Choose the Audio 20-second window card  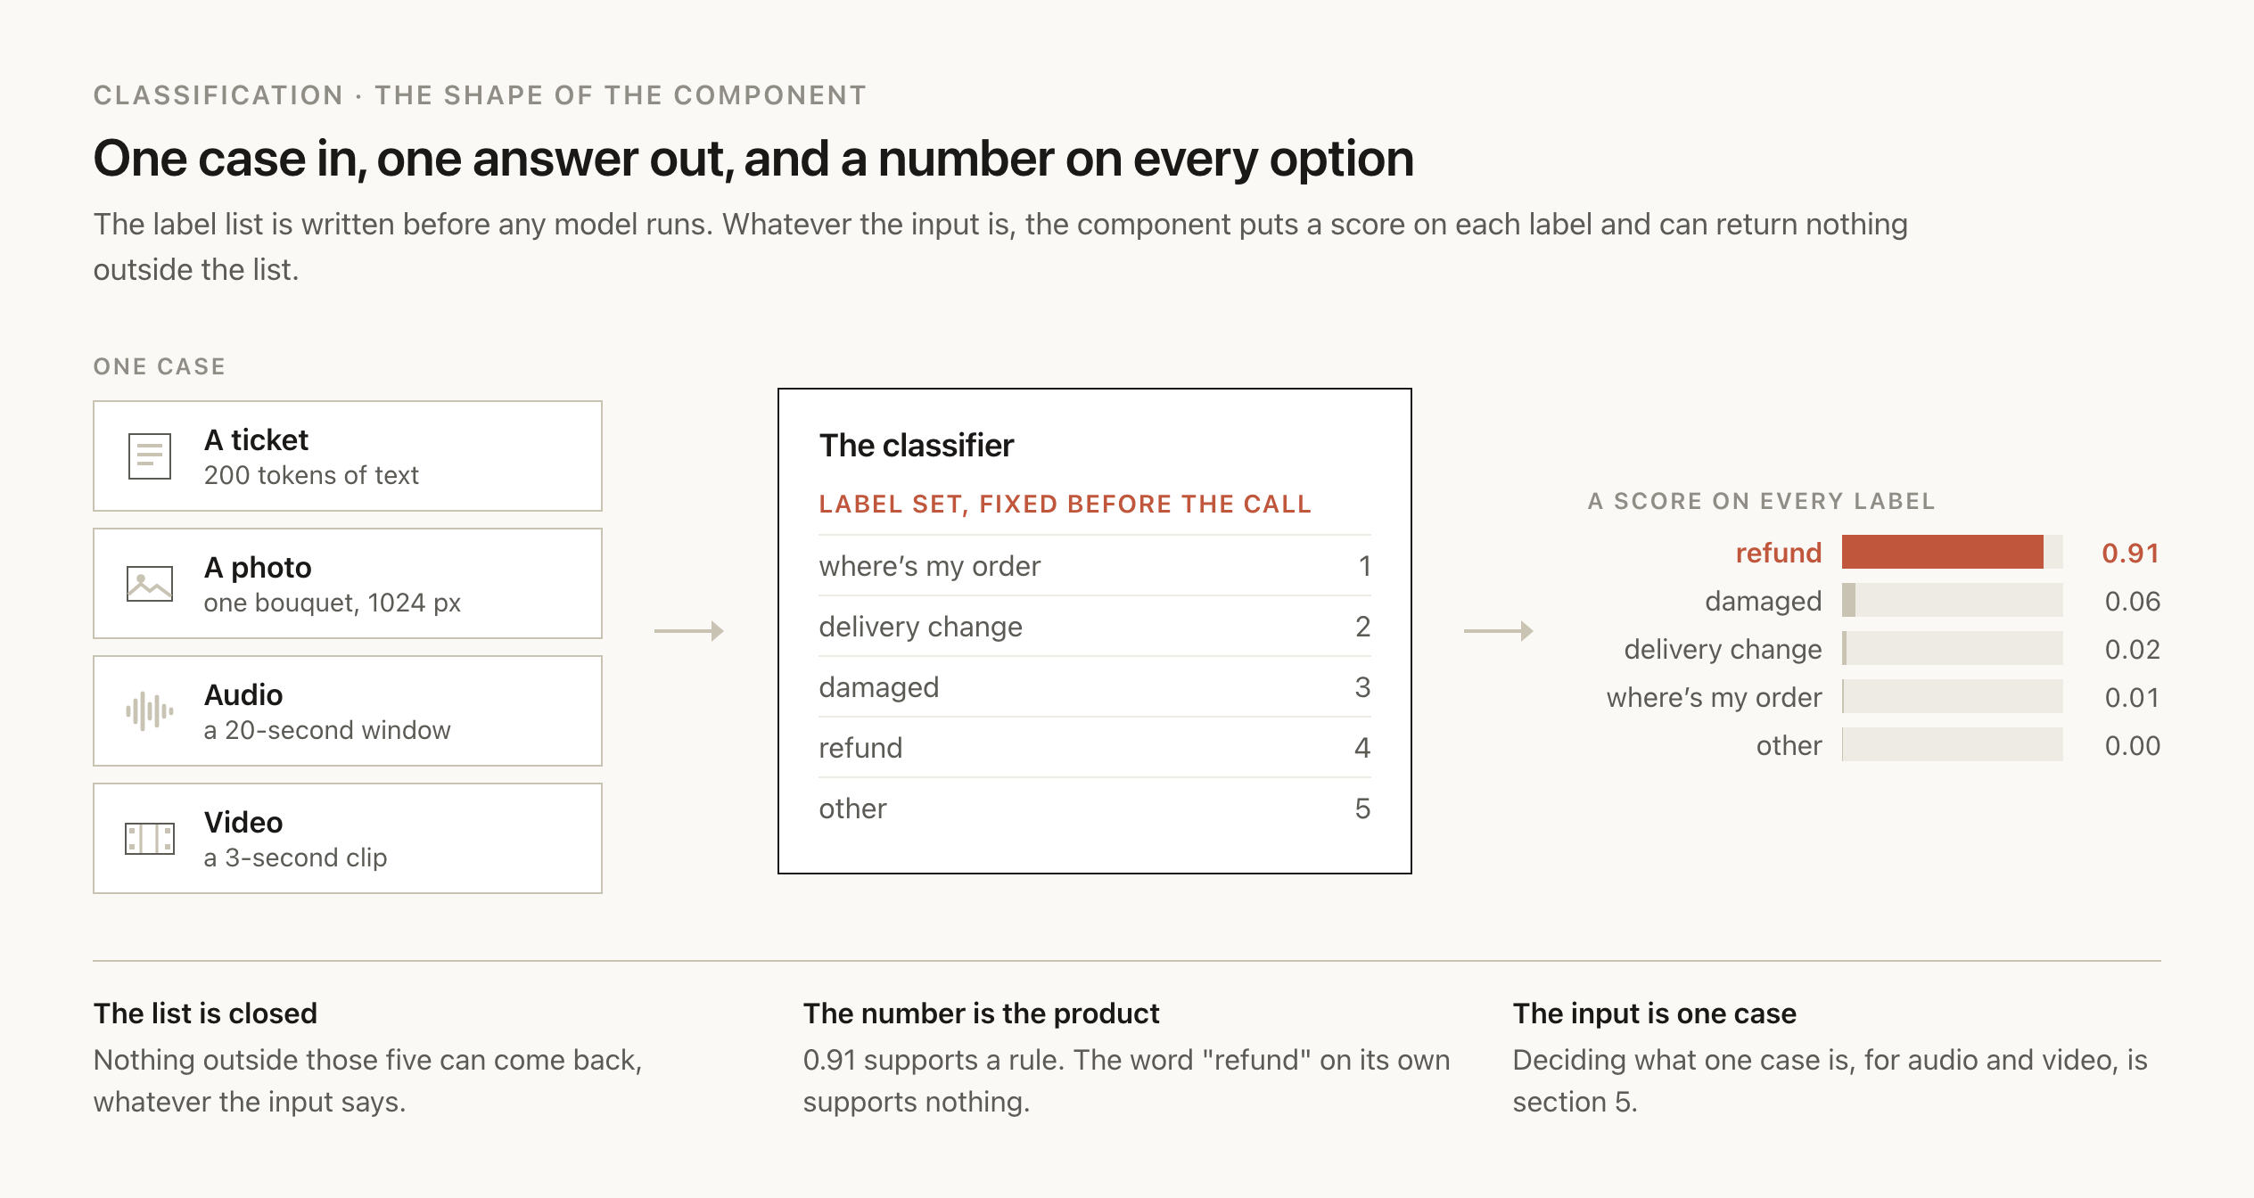[348, 711]
